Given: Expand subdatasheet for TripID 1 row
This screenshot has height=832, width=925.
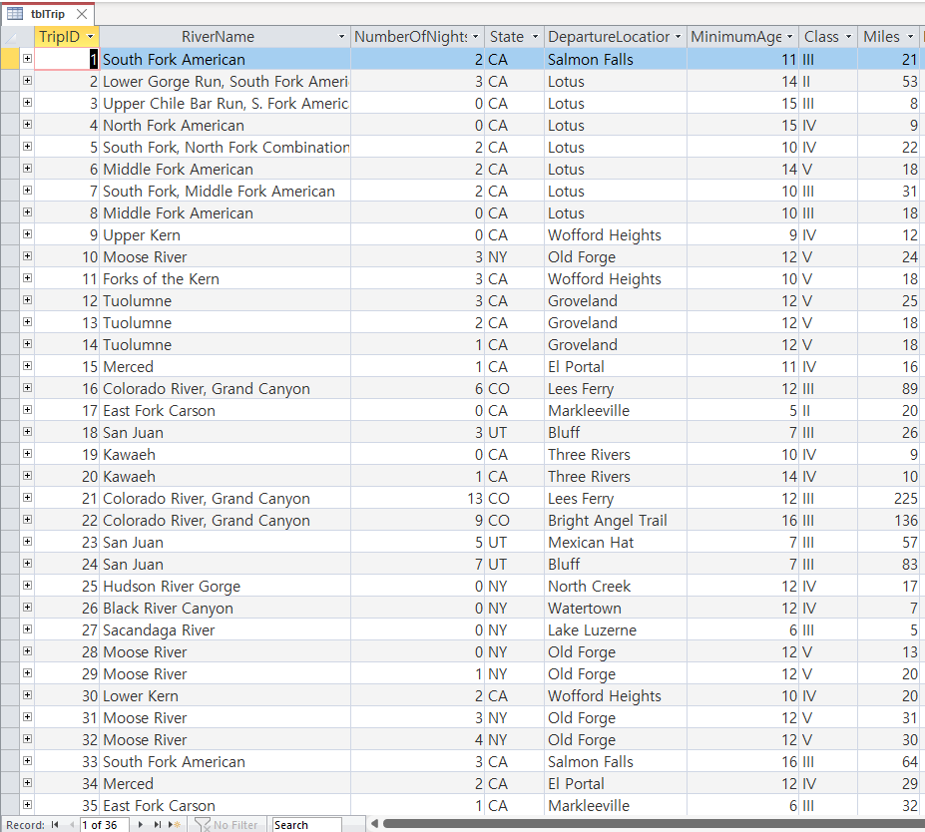Looking at the screenshot, I should (x=27, y=59).
